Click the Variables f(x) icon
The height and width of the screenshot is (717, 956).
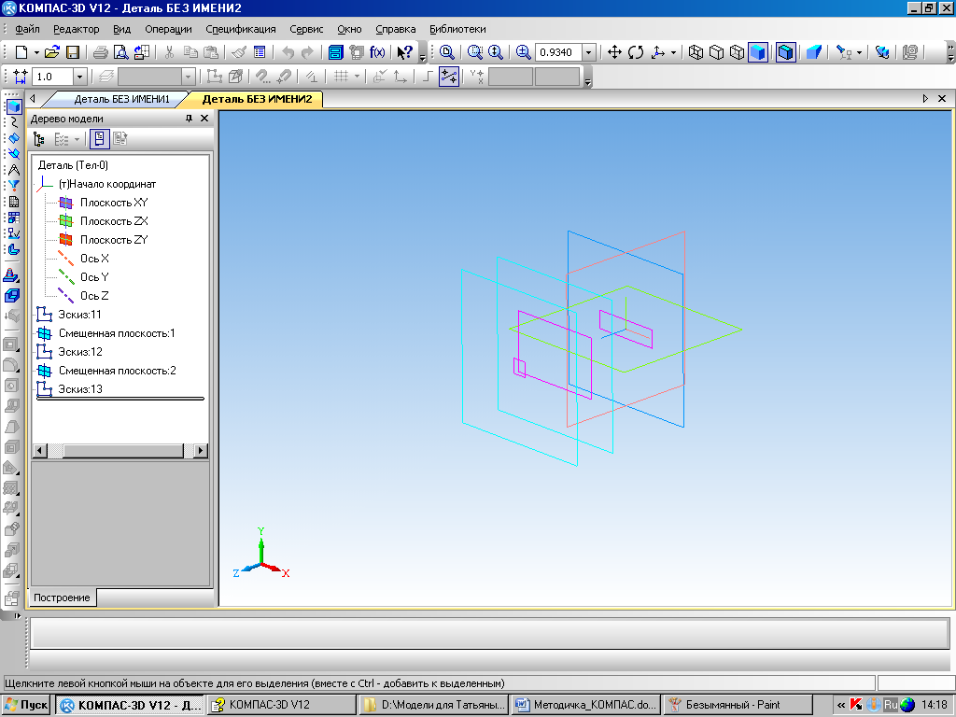(378, 52)
